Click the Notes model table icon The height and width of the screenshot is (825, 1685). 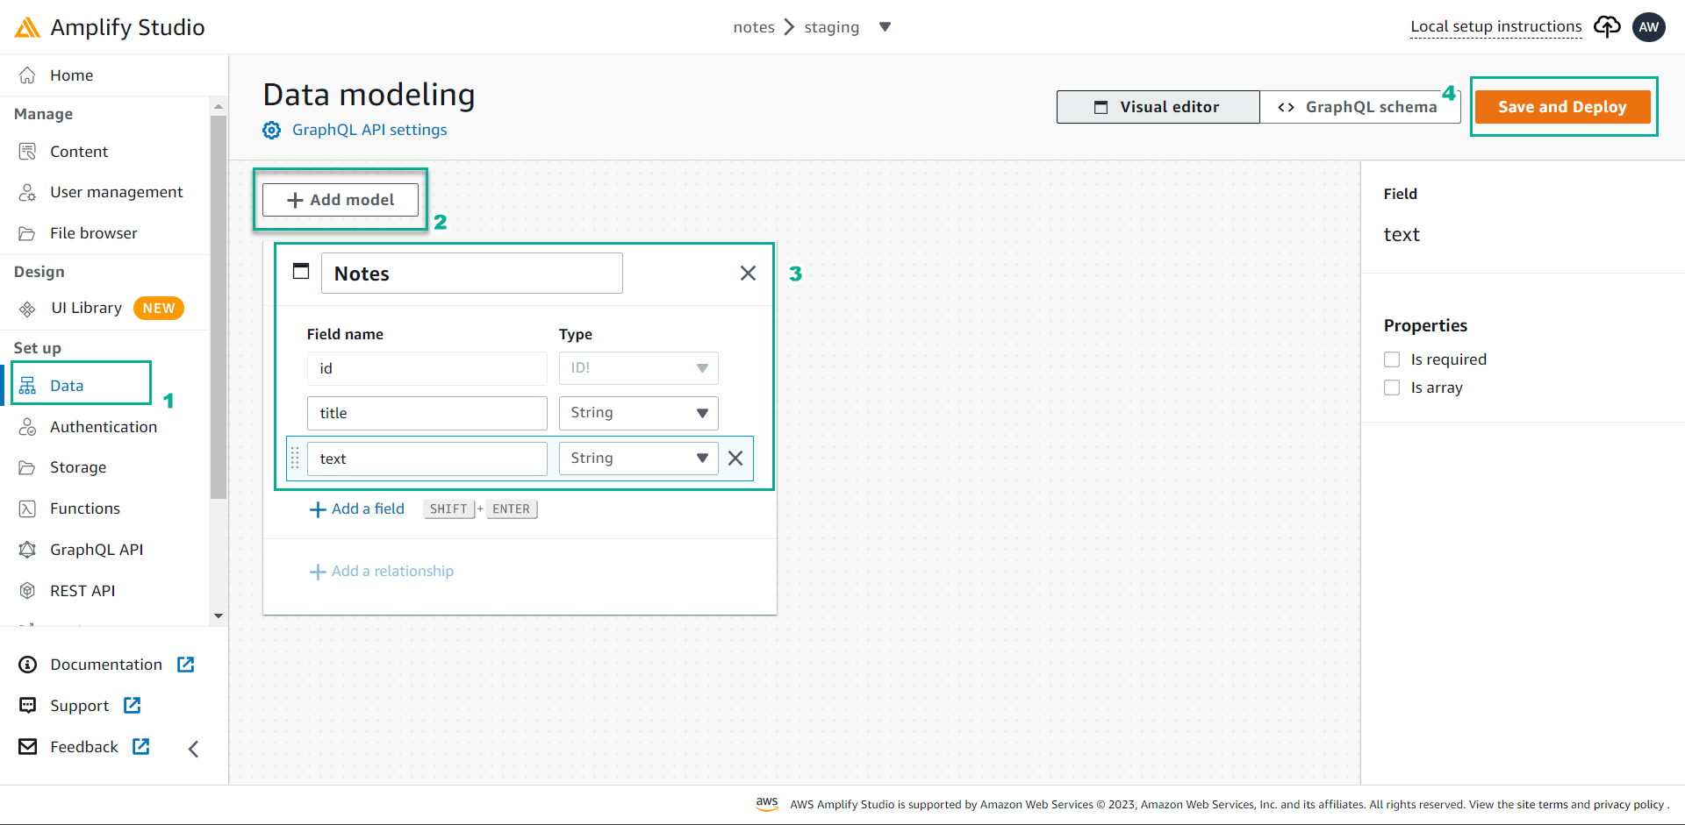[301, 271]
